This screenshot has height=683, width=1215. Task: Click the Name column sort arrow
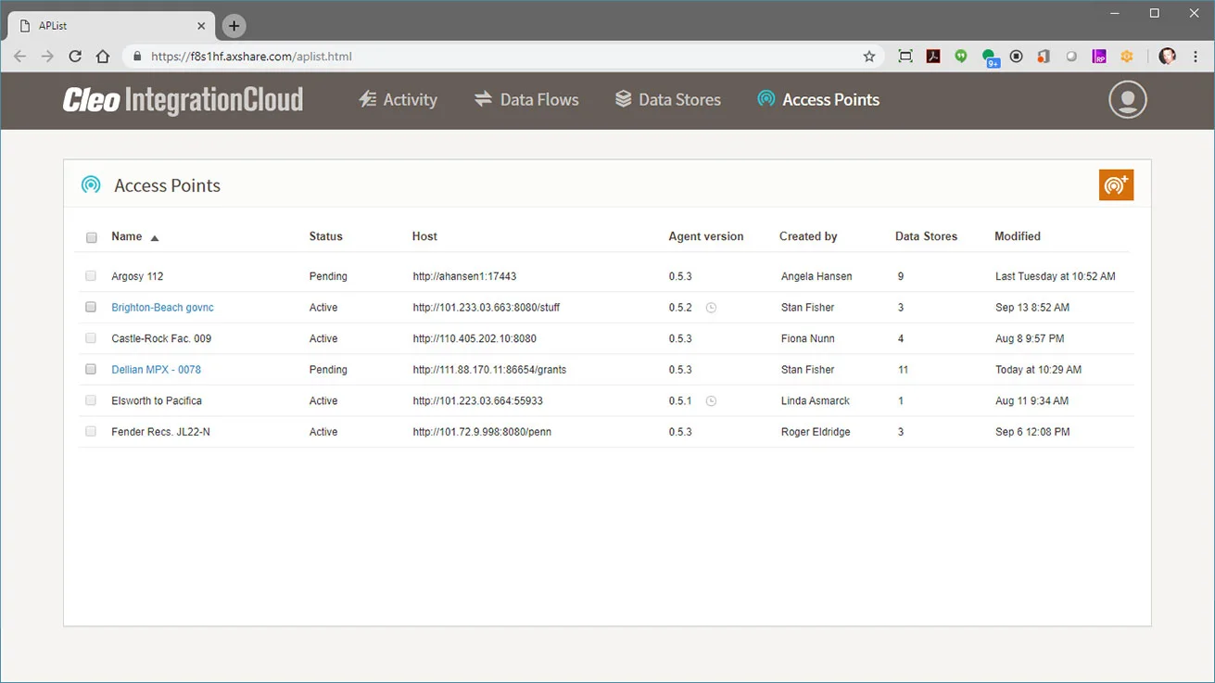[x=155, y=238]
